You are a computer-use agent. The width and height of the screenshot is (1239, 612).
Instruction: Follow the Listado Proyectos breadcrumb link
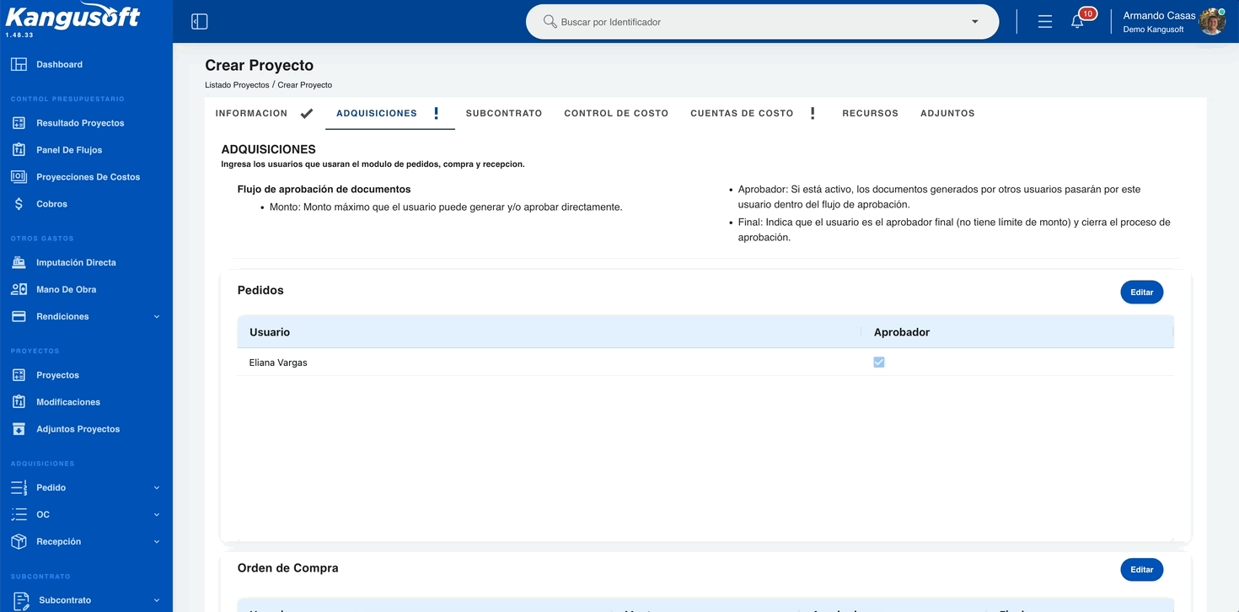(237, 85)
